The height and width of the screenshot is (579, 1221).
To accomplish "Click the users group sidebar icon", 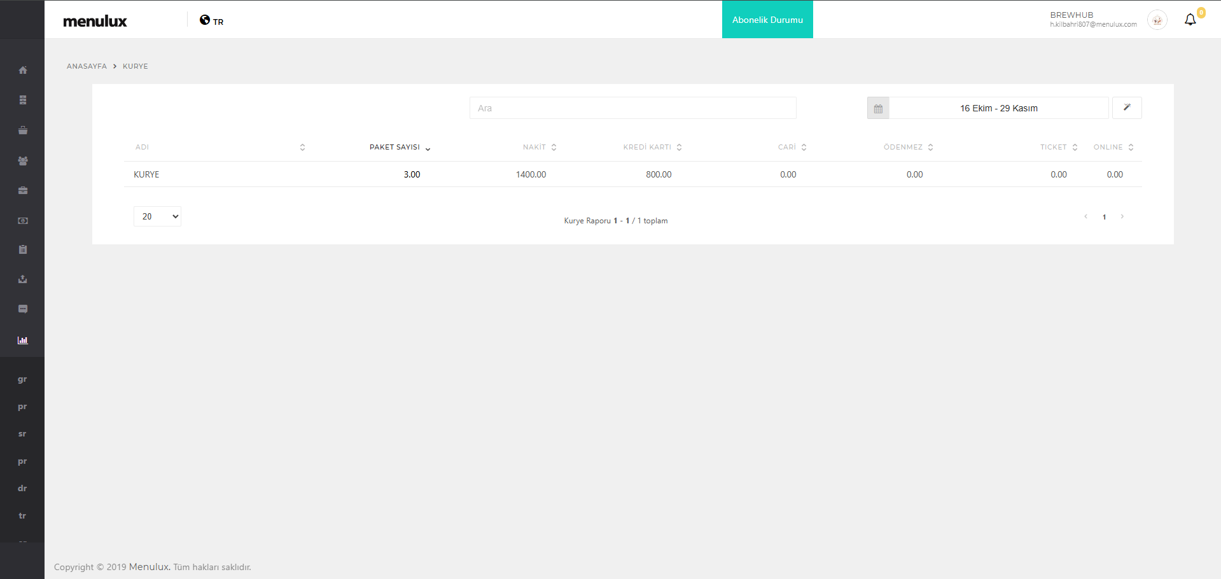I will tap(23, 161).
